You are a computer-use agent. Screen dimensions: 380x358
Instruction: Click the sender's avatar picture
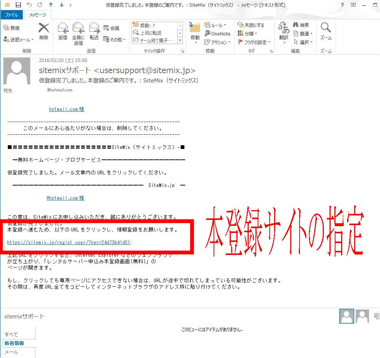[x=17, y=71]
